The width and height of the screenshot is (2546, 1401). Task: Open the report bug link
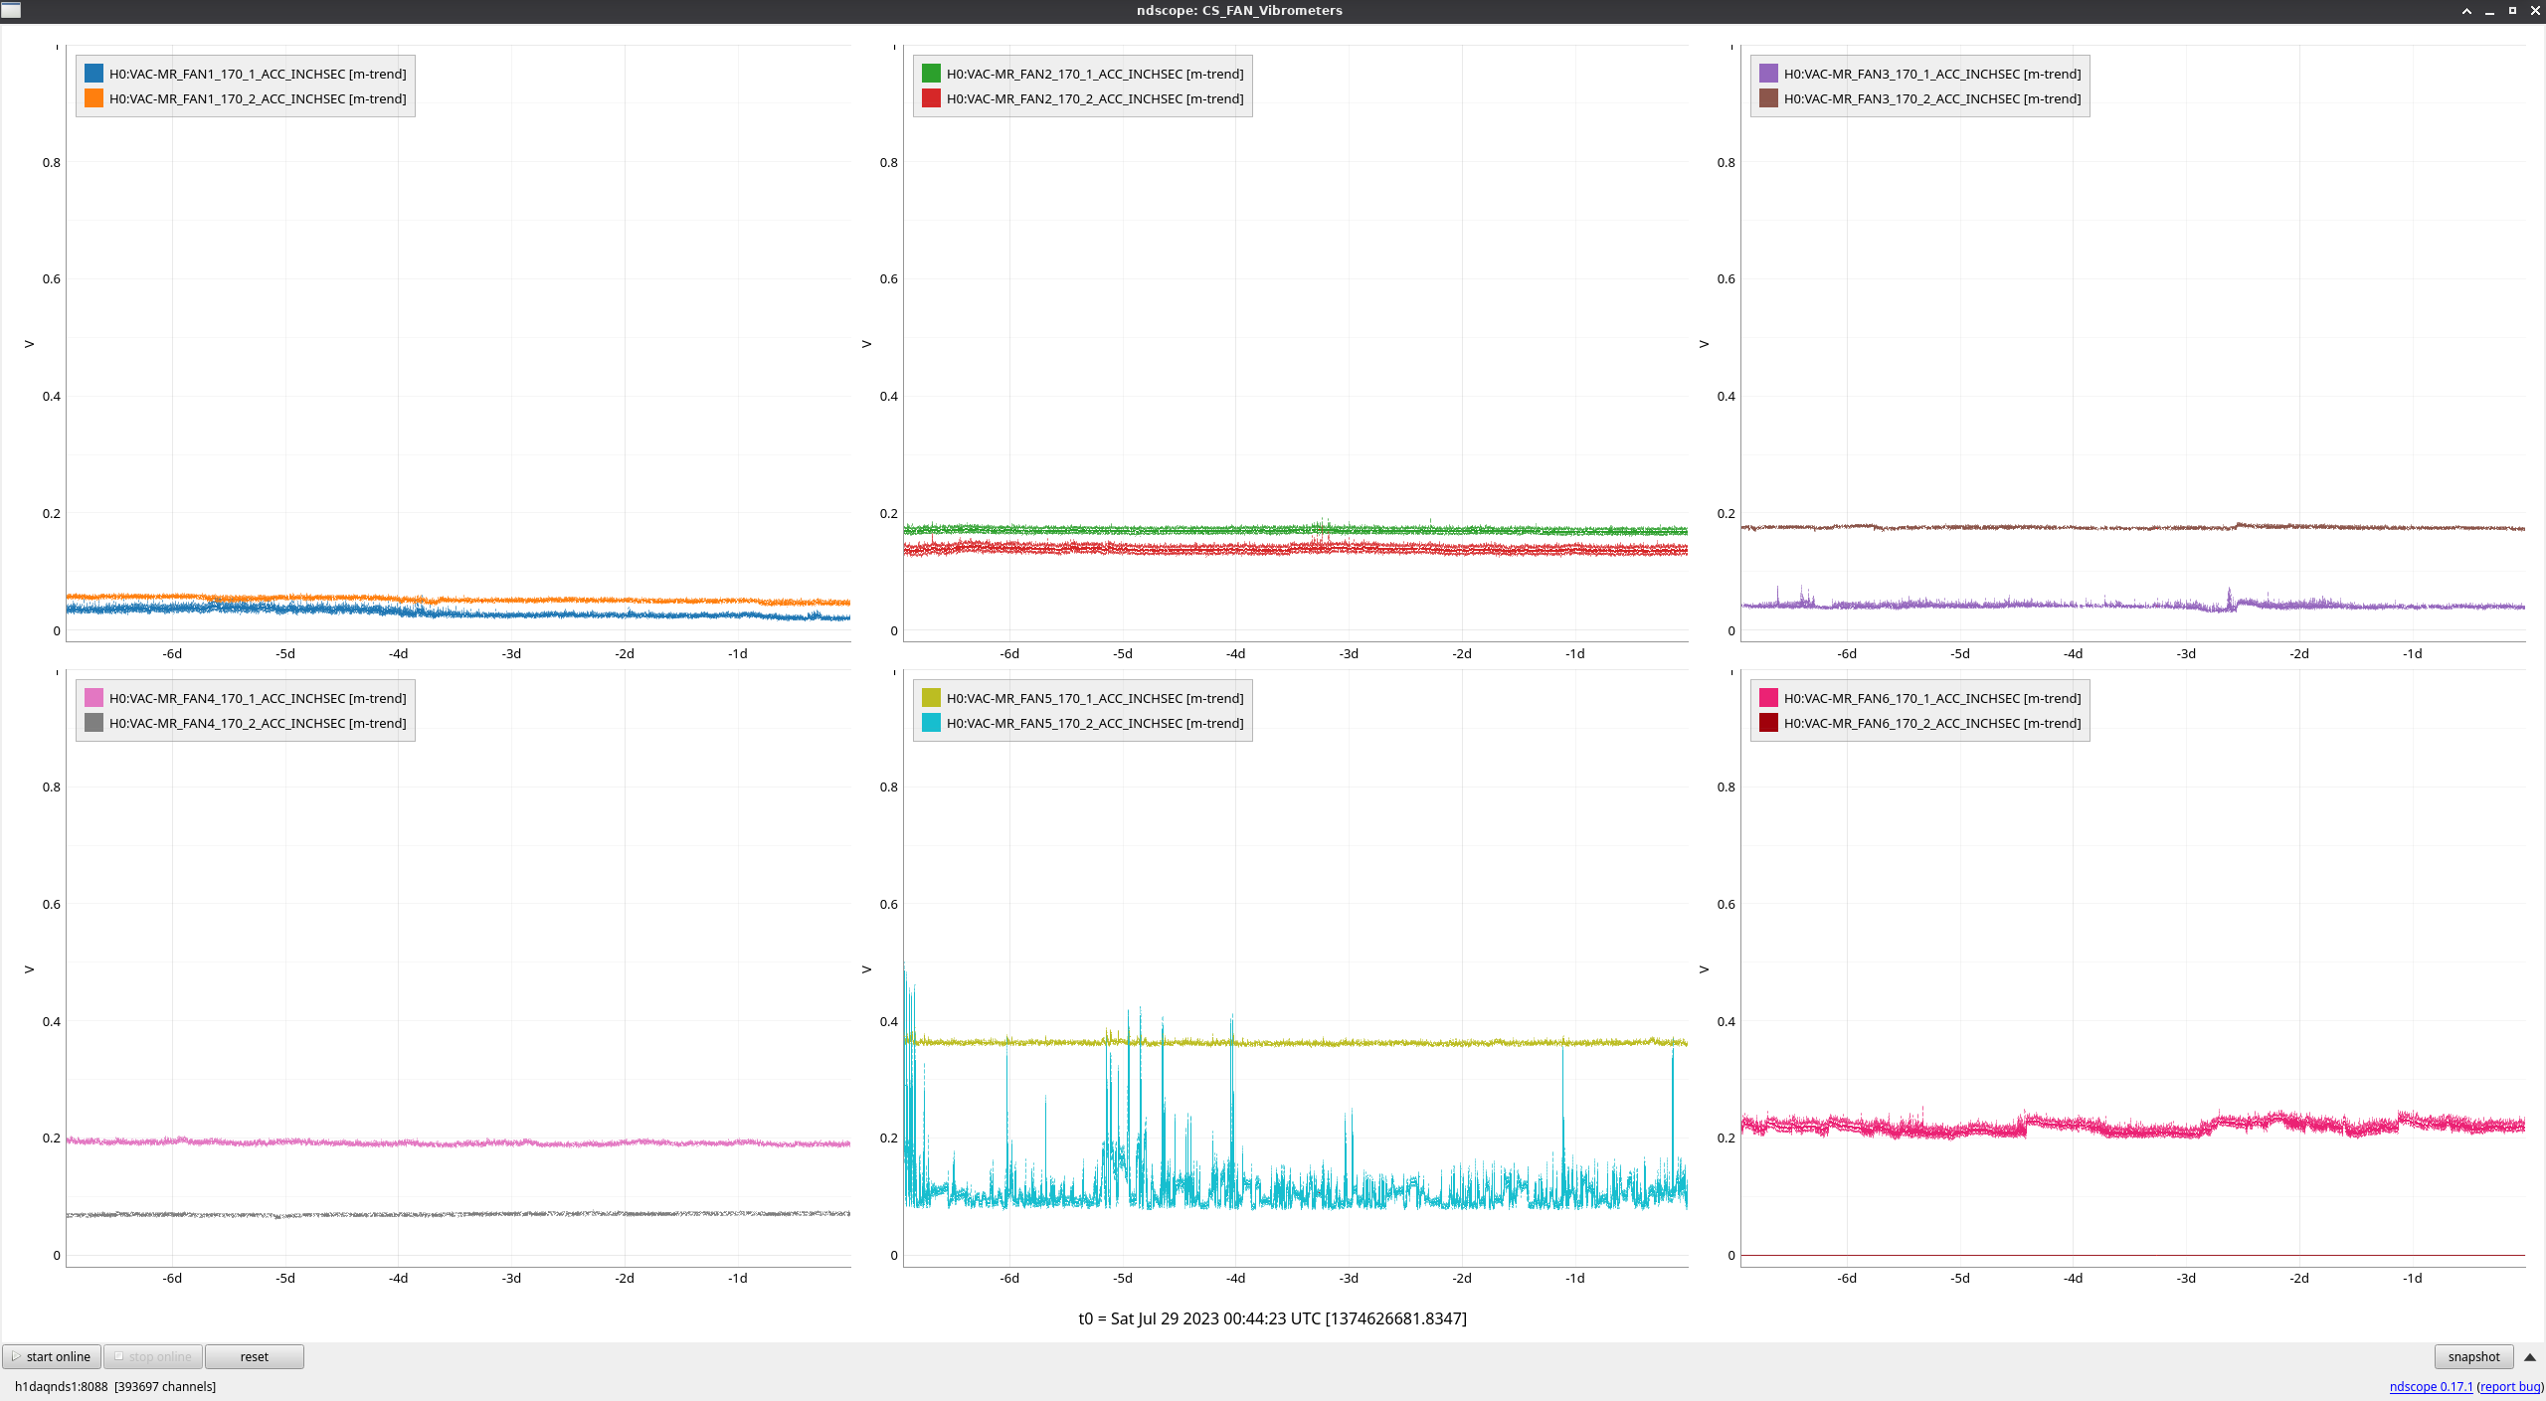pos(2510,1386)
